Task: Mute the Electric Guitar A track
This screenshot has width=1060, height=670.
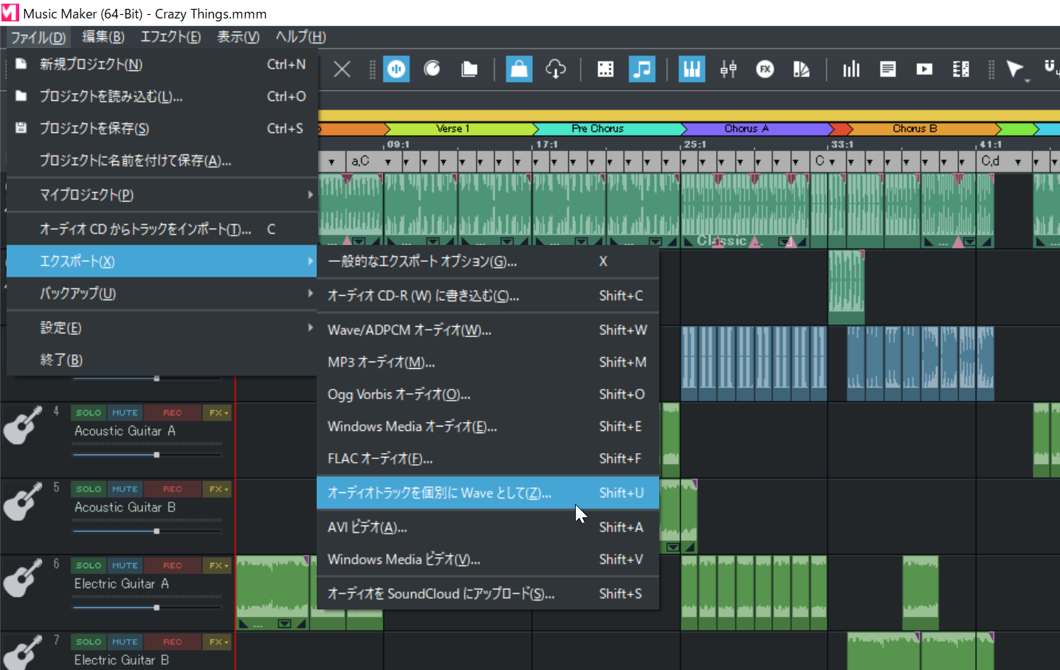Action: click(x=125, y=565)
